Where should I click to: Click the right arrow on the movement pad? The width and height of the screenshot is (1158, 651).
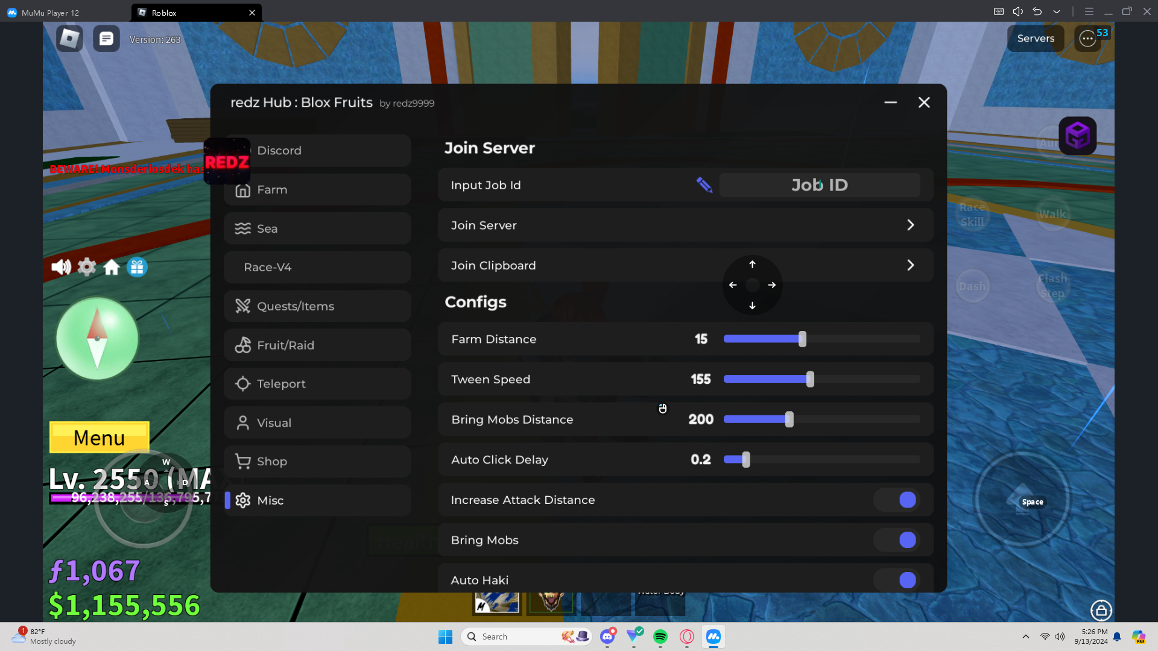pyautogui.click(x=772, y=285)
